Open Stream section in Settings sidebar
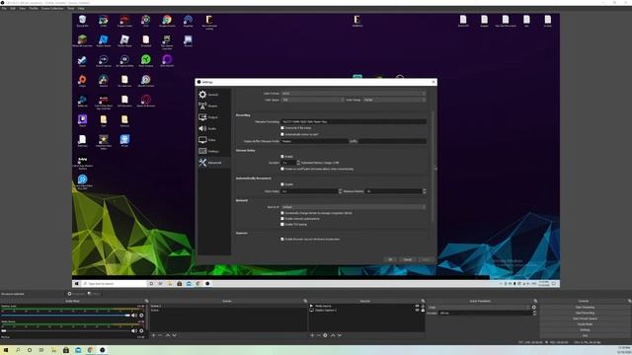The image size is (632, 355). [x=213, y=106]
